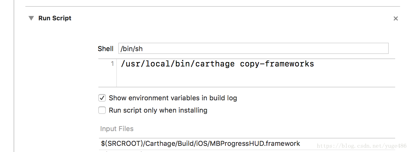Click line number 1 in script gutter
The height and width of the screenshot is (152, 410).
(x=112, y=64)
